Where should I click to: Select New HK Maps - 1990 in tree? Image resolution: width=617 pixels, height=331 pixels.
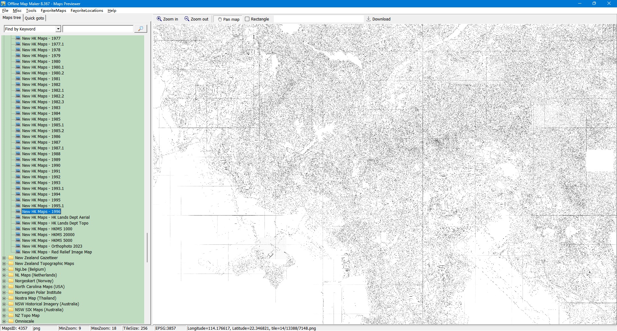(x=41, y=165)
